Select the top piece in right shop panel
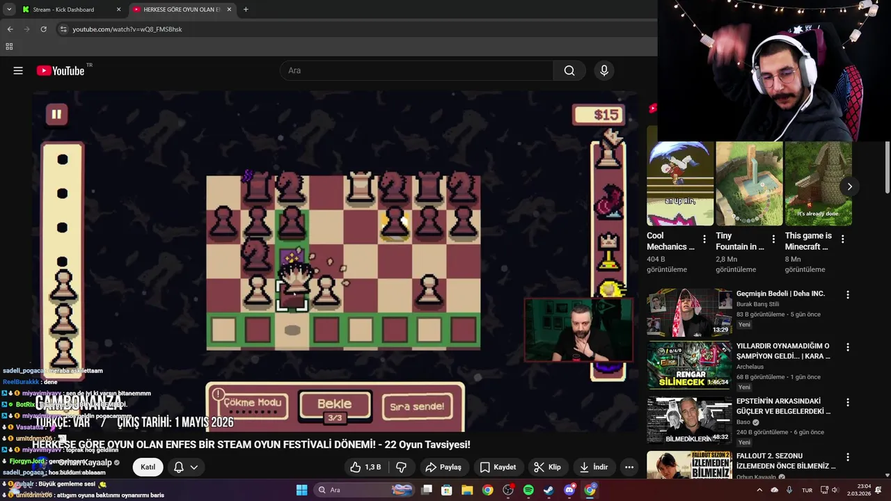 610,148
